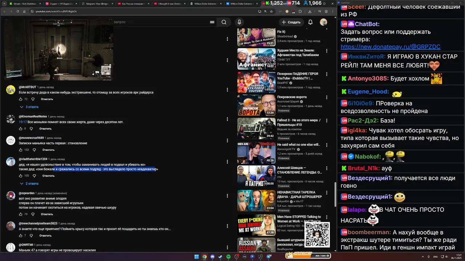The width and height of the screenshot is (465, 261).
Task: Reply to @moverecrus9689 comment with Ответить
Action: [x=48, y=150]
